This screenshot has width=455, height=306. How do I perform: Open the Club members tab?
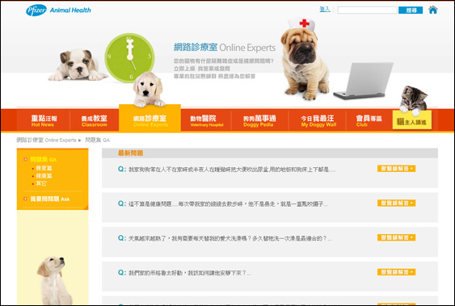(x=369, y=120)
